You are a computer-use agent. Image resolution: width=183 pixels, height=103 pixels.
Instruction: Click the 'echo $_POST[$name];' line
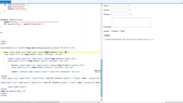point(16,7)
